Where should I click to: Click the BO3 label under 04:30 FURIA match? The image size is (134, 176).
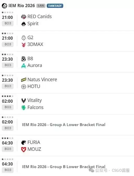[8, 149]
